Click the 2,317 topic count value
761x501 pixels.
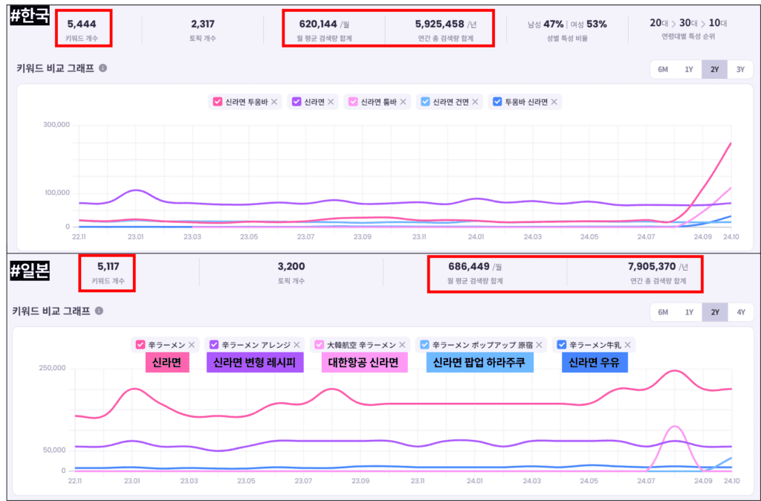(x=202, y=24)
